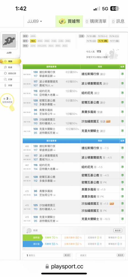
Task: Select date 11/17 (五)
Action: tap(114, 41)
